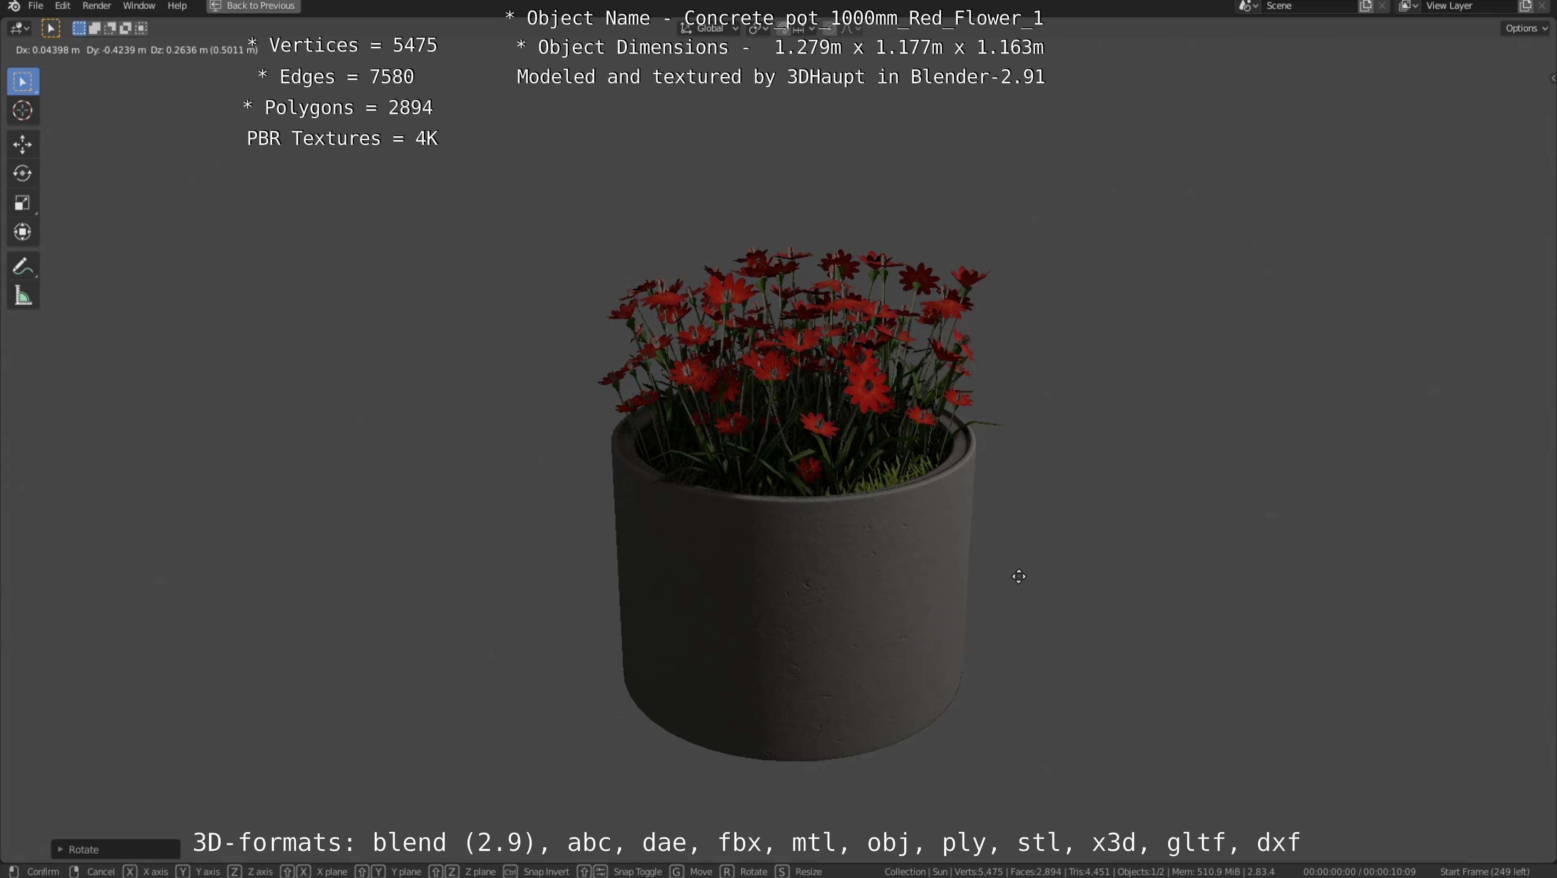Expand the Rotate operator panel
Viewport: 1557px width, 878px height.
coord(115,849)
